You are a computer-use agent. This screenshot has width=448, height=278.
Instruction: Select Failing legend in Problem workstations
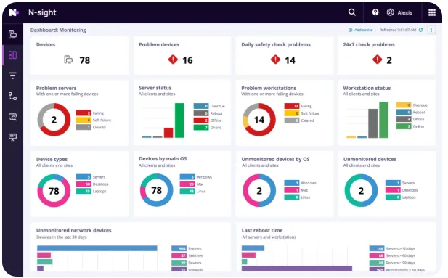tap(298, 106)
